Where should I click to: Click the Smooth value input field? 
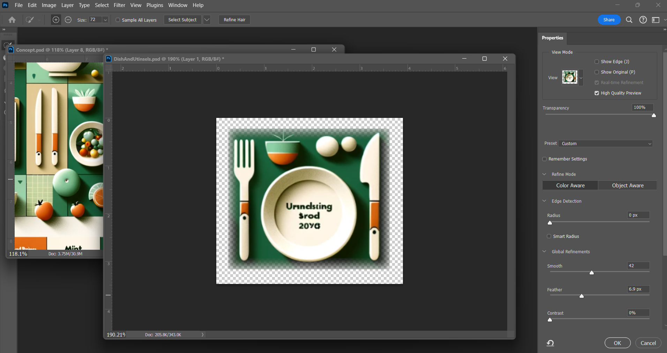(x=639, y=266)
